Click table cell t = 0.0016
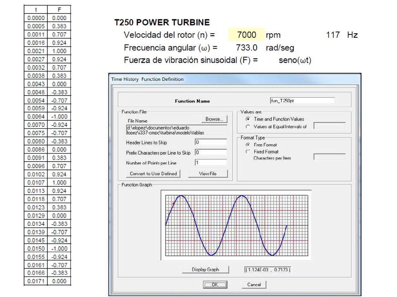This screenshot has width=397, height=297. point(36,43)
